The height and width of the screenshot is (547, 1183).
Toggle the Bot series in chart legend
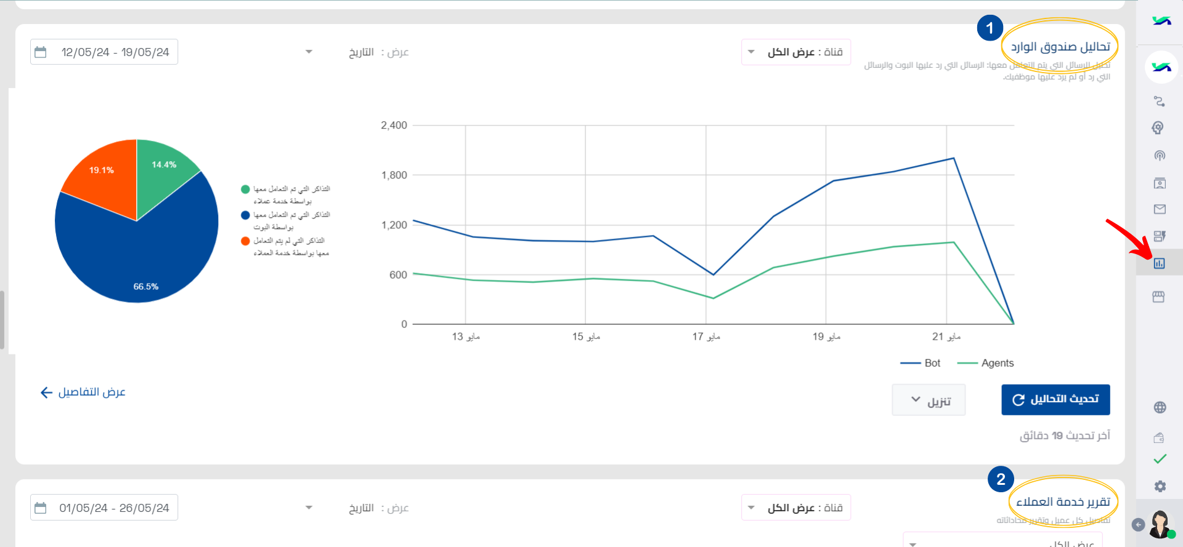coord(921,363)
